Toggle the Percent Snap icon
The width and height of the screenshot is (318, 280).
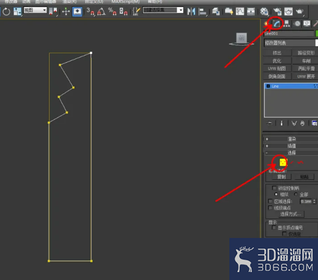(112, 11)
